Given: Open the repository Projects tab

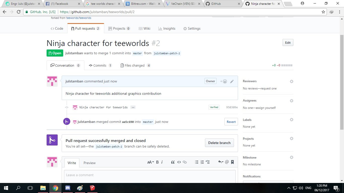Looking at the screenshot, I should (x=119, y=28).
